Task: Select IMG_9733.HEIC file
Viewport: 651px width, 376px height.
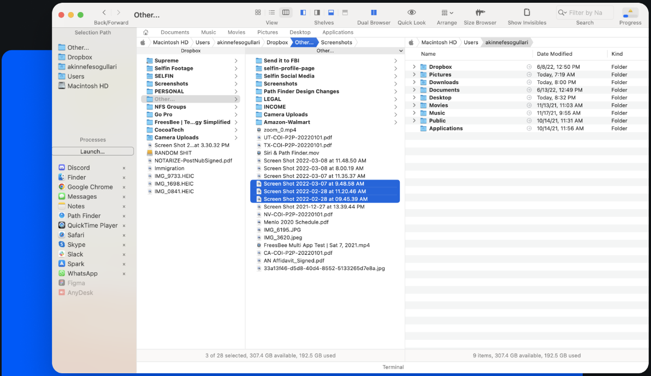Action: coord(174,176)
